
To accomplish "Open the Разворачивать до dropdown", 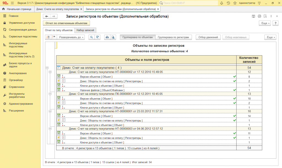I will tap(71, 37).
